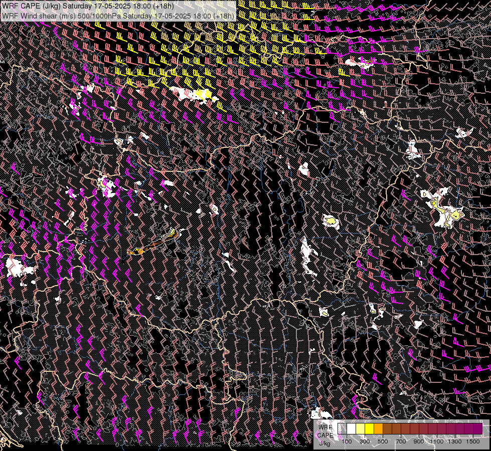The height and width of the screenshot is (451, 491).
Task: Click the legend value 1300
Action: pos(455,441)
